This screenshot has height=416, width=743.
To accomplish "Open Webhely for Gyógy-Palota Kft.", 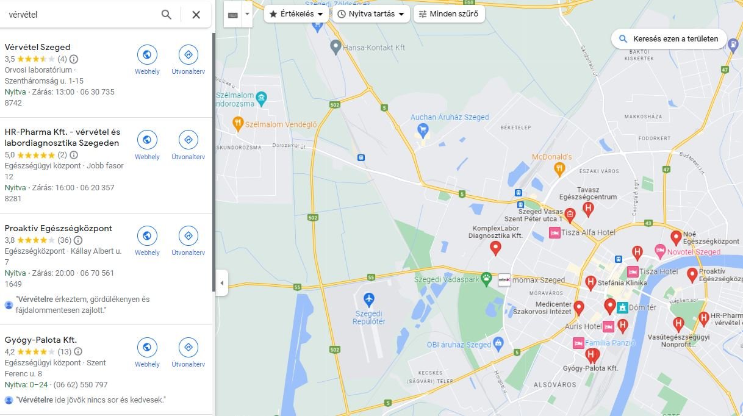I will [x=147, y=353].
